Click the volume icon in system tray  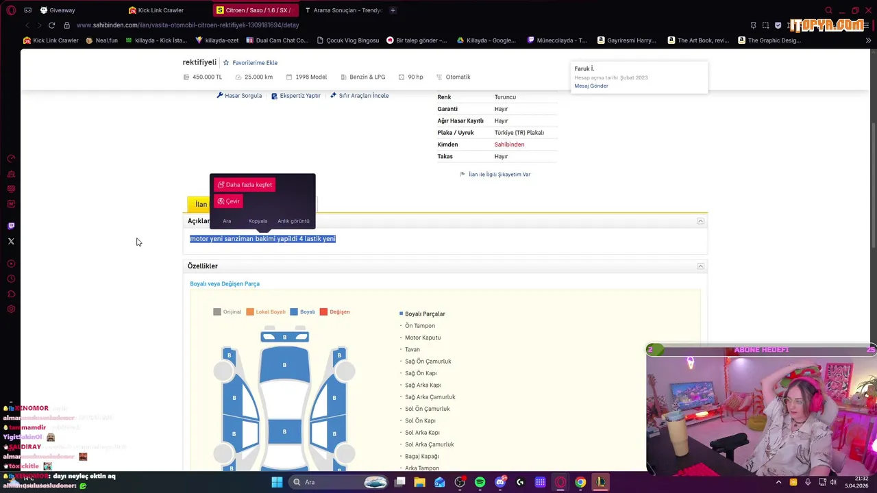[x=833, y=482]
